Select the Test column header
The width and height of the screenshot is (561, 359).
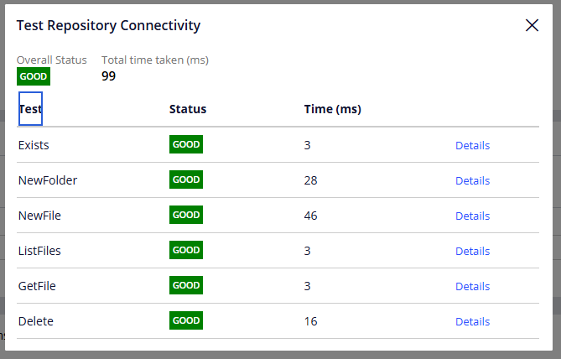(x=30, y=109)
